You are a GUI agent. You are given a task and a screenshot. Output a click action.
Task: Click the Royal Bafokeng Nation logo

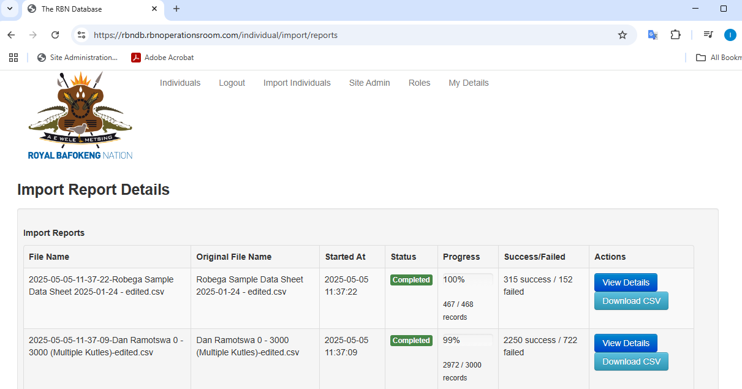[80, 116]
